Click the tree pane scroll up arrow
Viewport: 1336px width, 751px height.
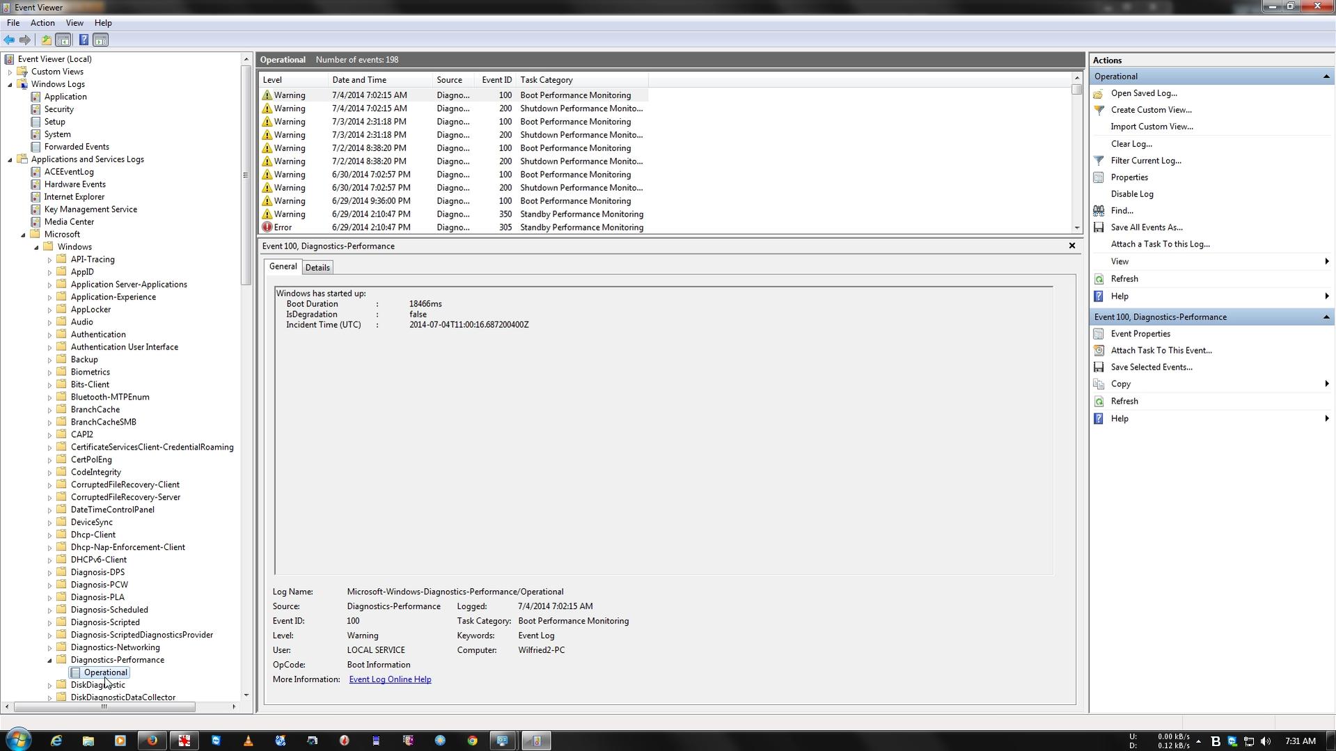click(x=246, y=60)
